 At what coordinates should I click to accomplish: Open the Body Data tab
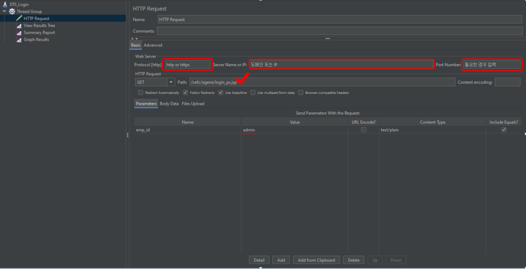pyautogui.click(x=169, y=104)
